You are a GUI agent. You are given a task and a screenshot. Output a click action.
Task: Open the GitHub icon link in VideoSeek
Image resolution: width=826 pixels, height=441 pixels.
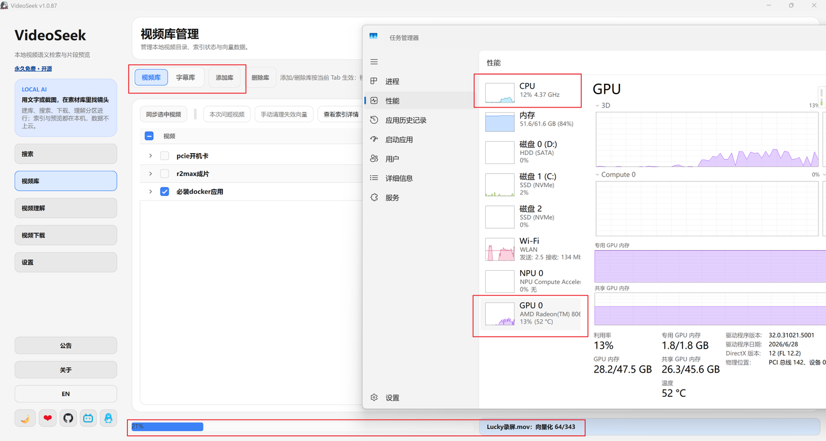coord(68,418)
